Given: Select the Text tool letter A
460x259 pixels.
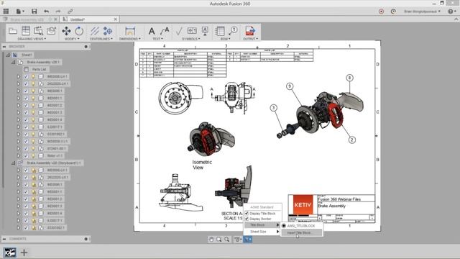Looking at the screenshot, I should (x=152, y=31).
